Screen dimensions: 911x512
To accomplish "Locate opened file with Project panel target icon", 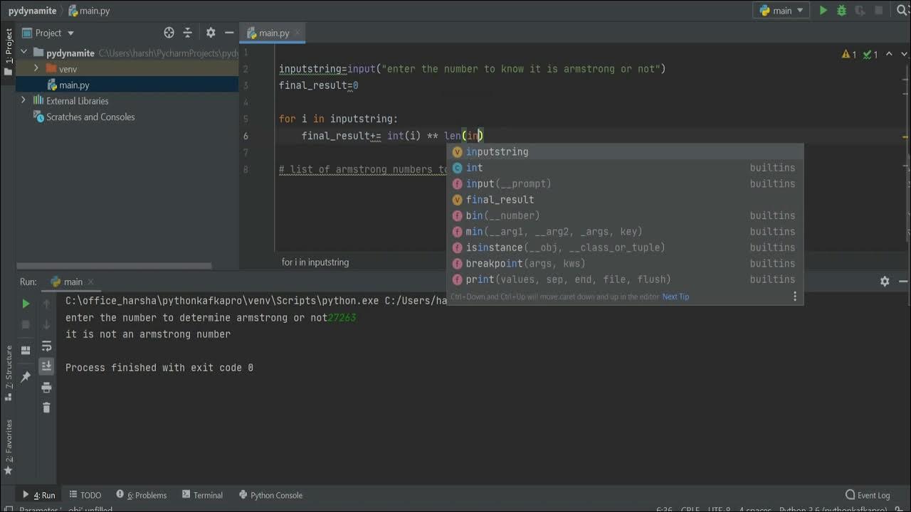I will coord(169,33).
